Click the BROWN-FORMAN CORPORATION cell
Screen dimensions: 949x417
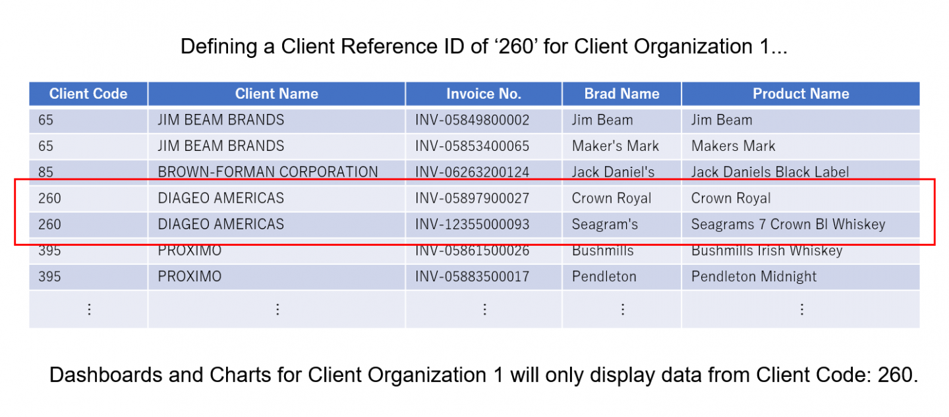(x=269, y=171)
